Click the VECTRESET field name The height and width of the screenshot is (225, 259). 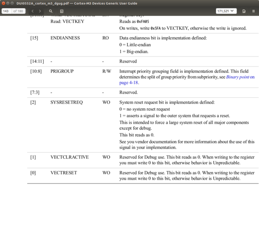(64, 173)
